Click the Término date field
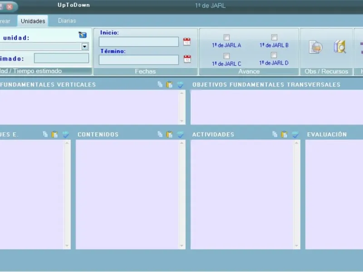This screenshot has width=363, height=272. point(139,60)
